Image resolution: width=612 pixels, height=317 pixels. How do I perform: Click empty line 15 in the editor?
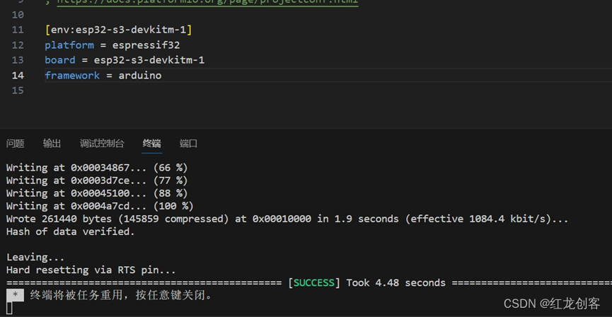tap(312, 90)
